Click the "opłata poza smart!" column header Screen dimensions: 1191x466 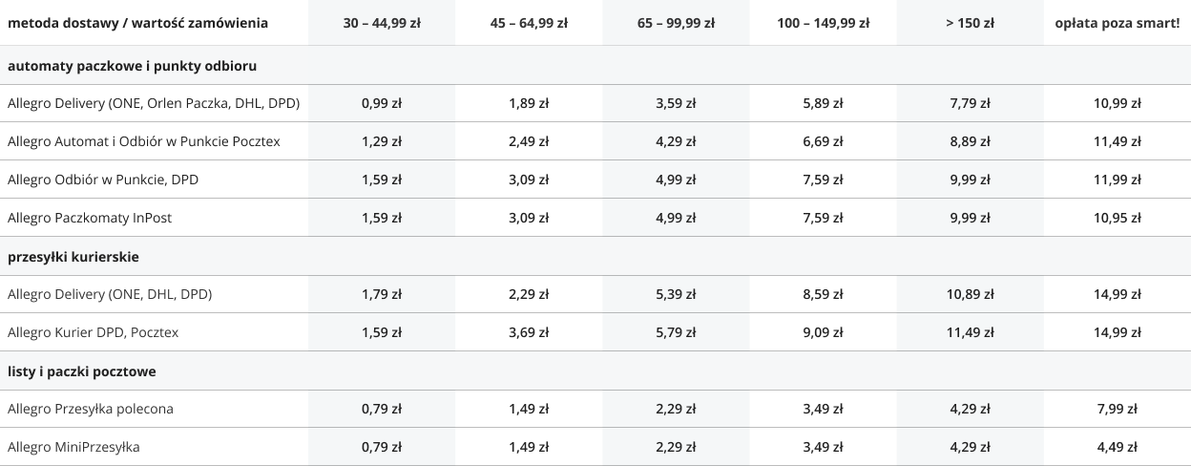1118,23
